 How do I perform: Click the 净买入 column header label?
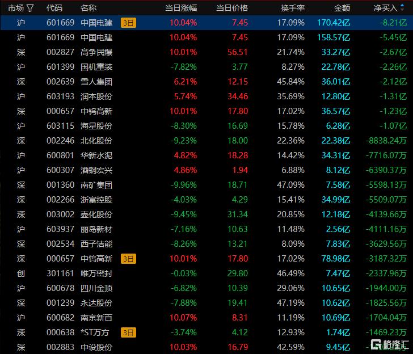click(385, 8)
